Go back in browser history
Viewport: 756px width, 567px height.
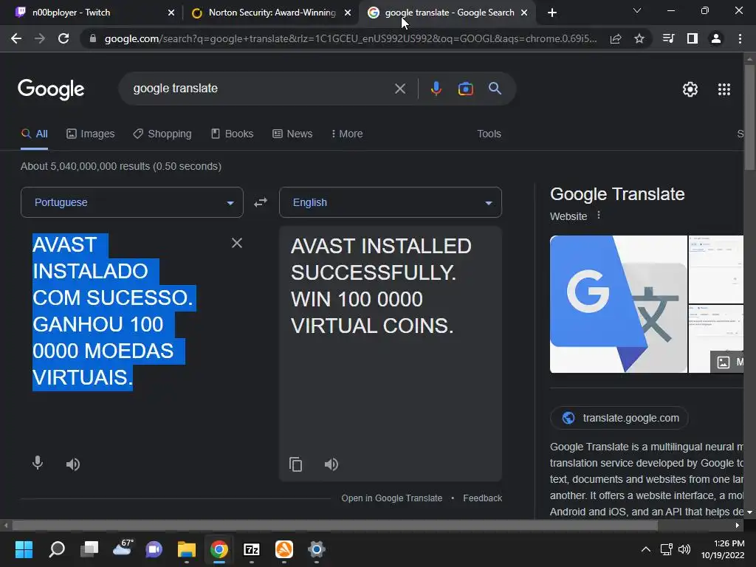pos(16,38)
